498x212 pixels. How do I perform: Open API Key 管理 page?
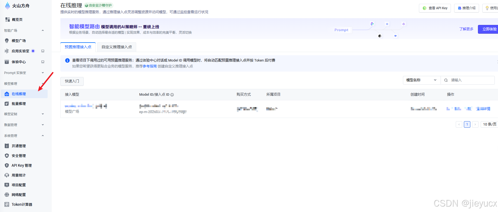tap(22, 165)
